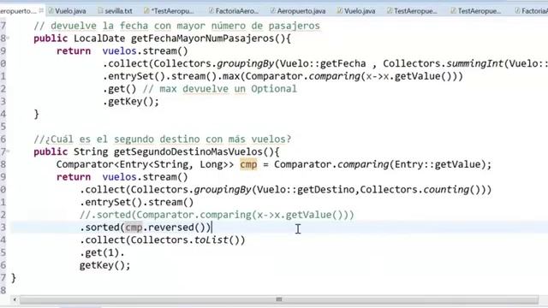Click the x->x.getValue() lambda in max call
The height and width of the screenshot is (308, 548).
coord(409,76)
